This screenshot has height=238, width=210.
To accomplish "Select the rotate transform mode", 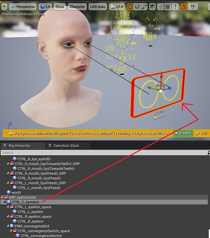I will point(137,7).
